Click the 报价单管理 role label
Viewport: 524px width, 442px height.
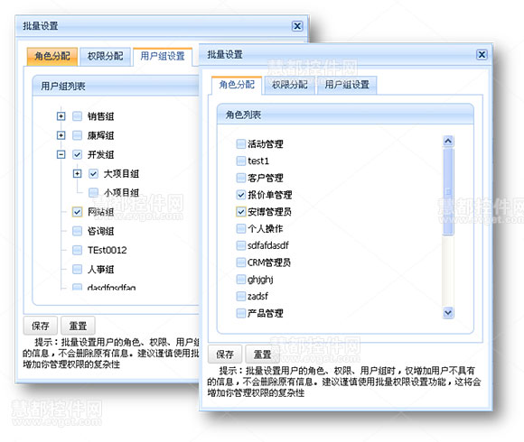point(270,195)
